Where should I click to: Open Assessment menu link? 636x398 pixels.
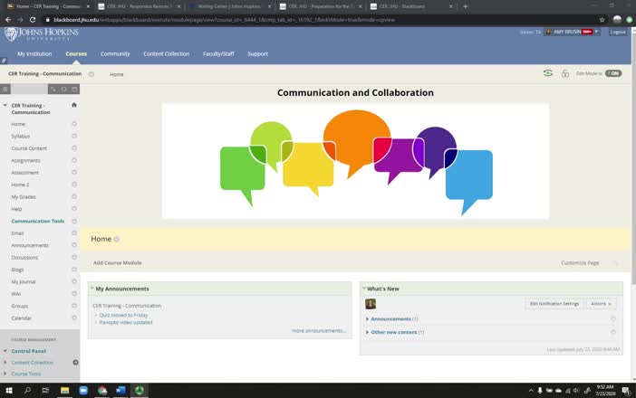pyautogui.click(x=24, y=173)
